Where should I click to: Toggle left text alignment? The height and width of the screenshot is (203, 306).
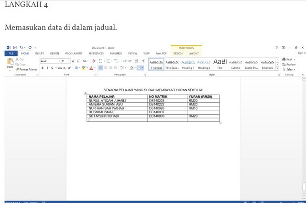[x=101, y=68]
